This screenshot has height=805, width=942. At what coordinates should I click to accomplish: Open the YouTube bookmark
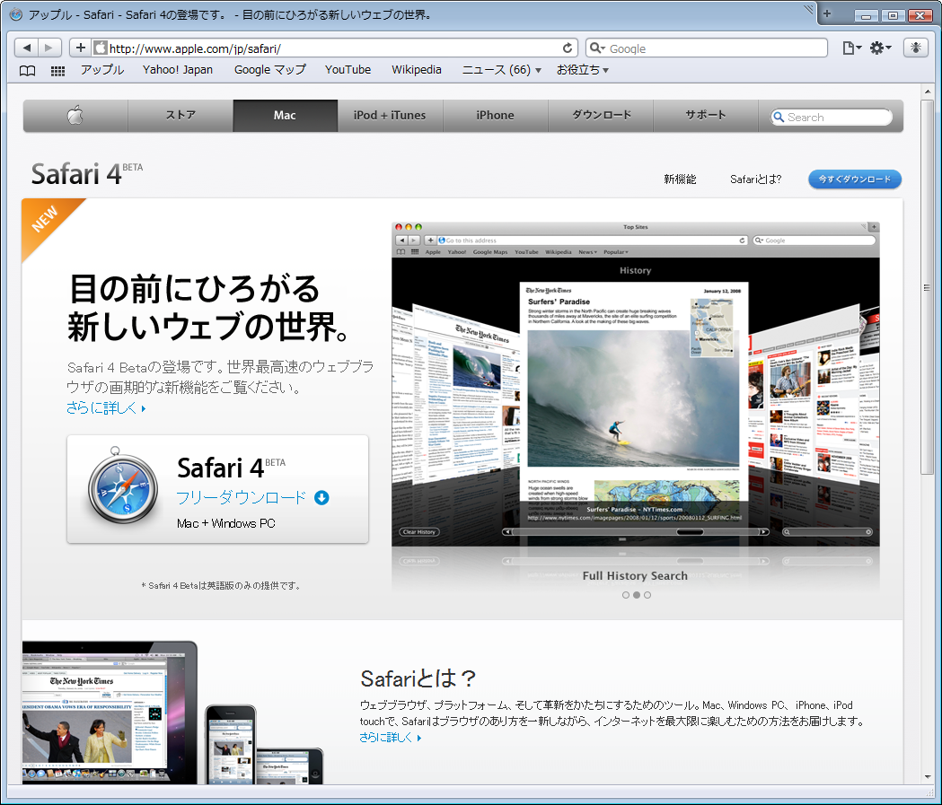coord(348,70)
